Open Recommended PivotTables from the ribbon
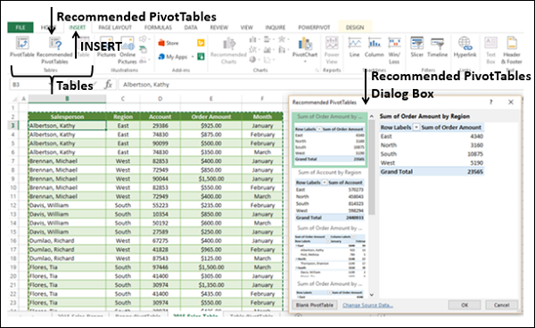The height and width of the screenshot is (328, 535). pyautogui.click(x=54, y=50)
